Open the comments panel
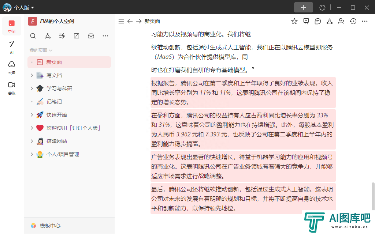 point(318,21)
